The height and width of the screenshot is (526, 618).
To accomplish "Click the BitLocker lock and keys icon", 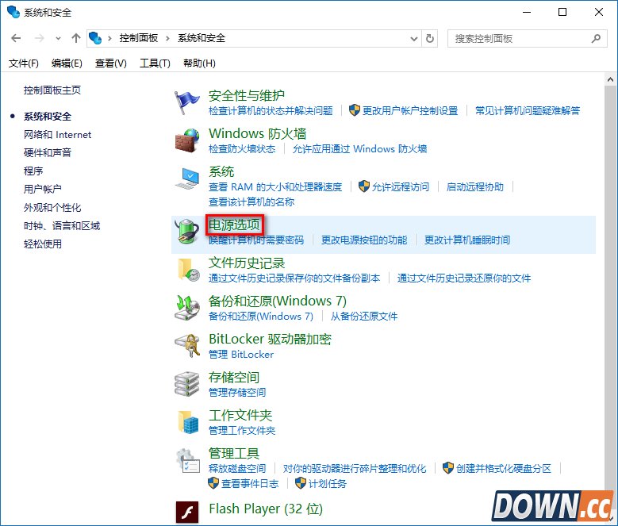I will coord(187,346).
